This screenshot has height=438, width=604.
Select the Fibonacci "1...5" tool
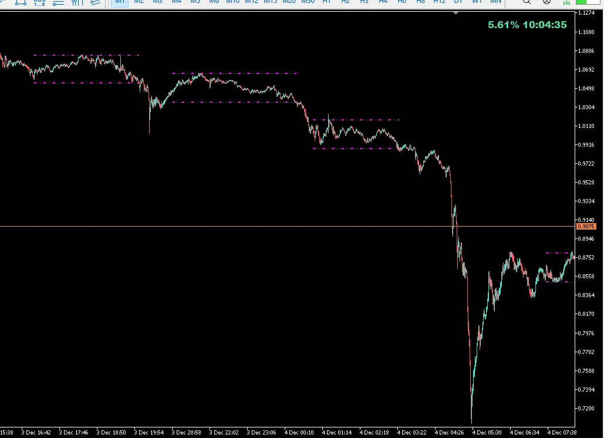tap(39, 3)
